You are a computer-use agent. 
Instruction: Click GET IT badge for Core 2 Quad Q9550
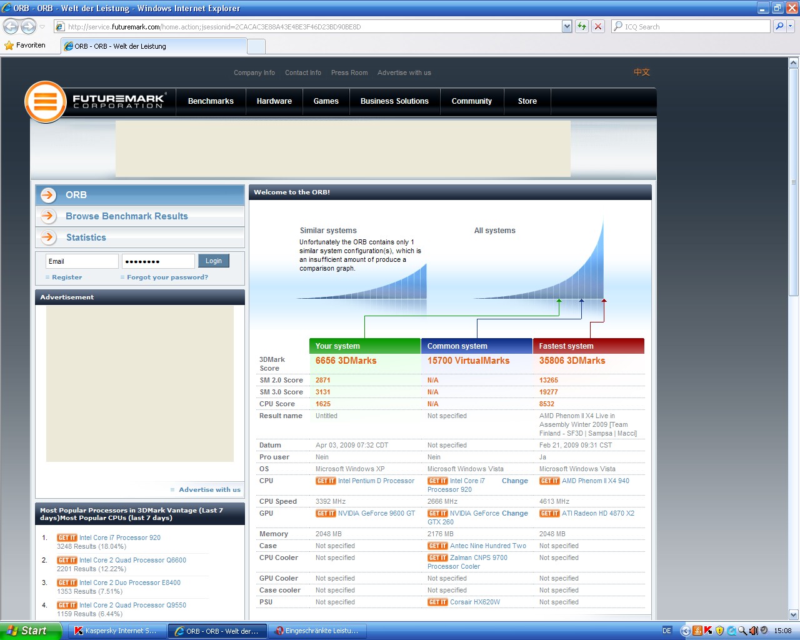[67, 606]
